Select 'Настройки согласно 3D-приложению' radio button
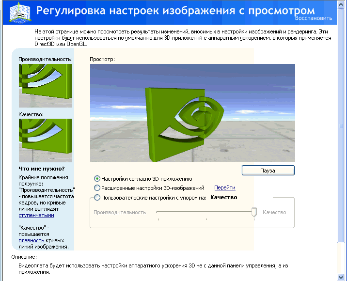The width and height of the screenshot is (347, 281). (x=97, y=179)
